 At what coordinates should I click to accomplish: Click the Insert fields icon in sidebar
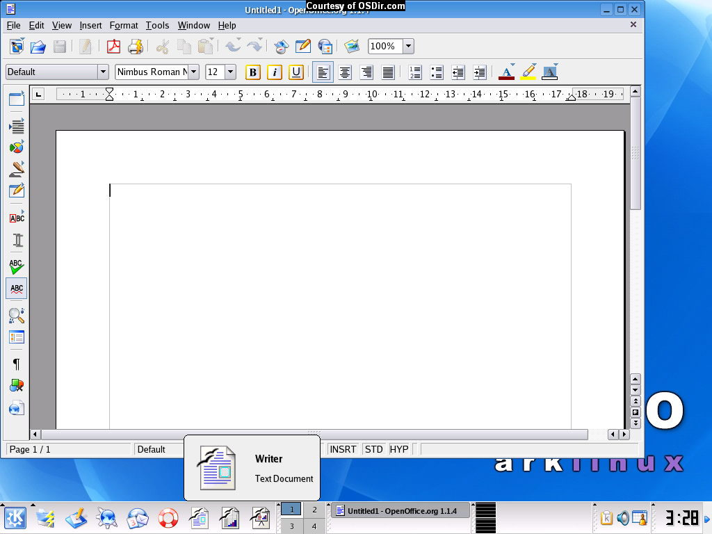(17, 127)
